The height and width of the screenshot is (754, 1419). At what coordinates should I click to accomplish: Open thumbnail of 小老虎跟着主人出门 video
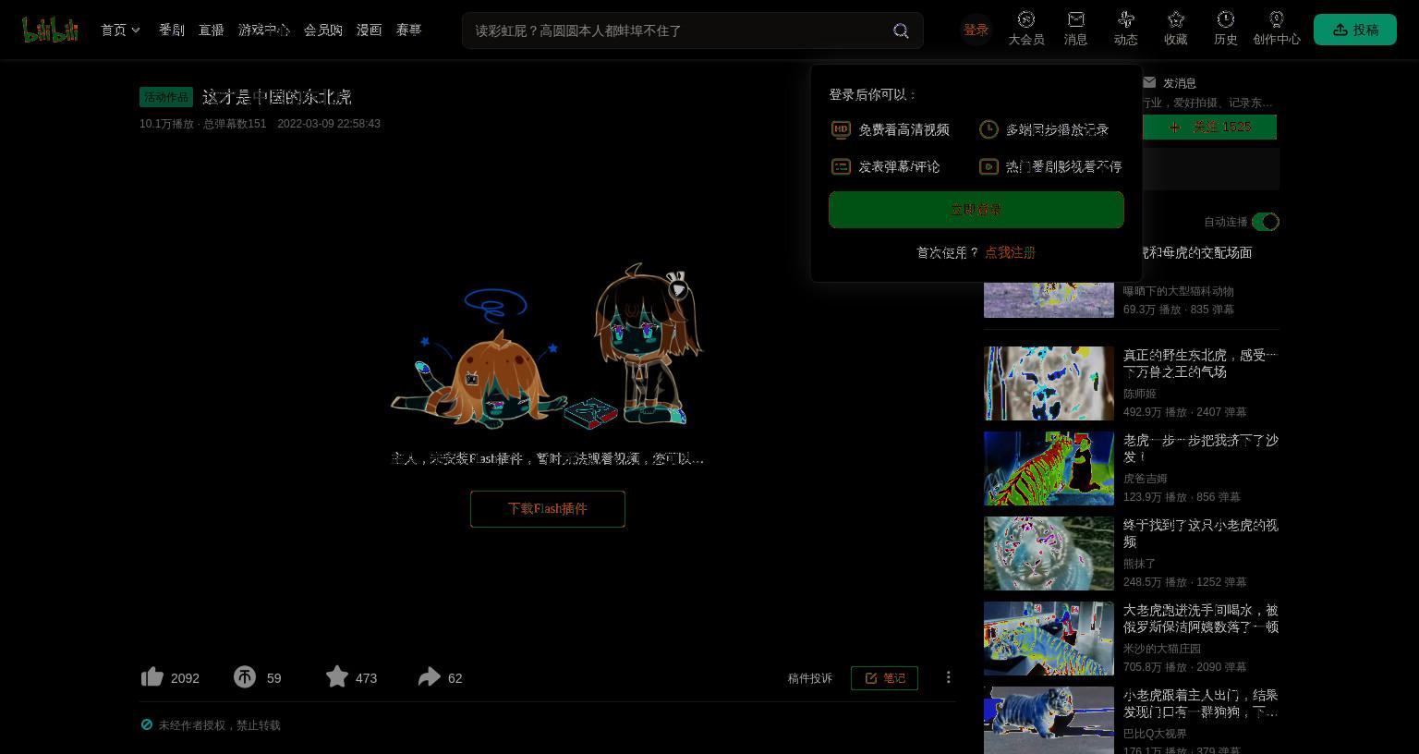pyautogui.click(x=1049, y=720)
